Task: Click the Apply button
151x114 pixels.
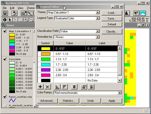Action: click(x=112, y=101)
